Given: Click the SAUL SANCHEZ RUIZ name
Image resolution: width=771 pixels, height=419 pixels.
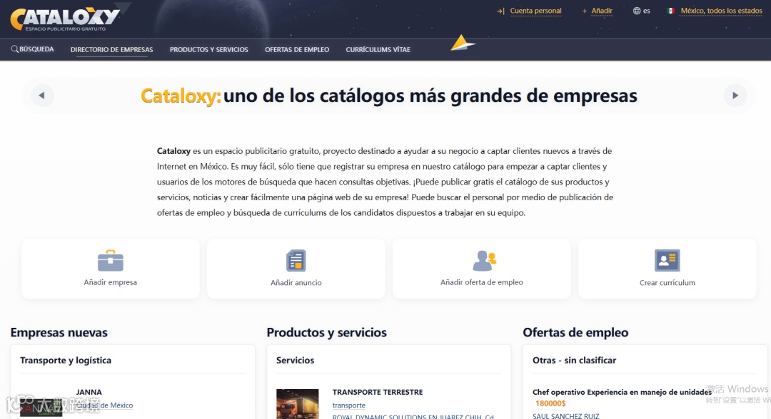Looking at the screenshot, I should tap(565, 416).
